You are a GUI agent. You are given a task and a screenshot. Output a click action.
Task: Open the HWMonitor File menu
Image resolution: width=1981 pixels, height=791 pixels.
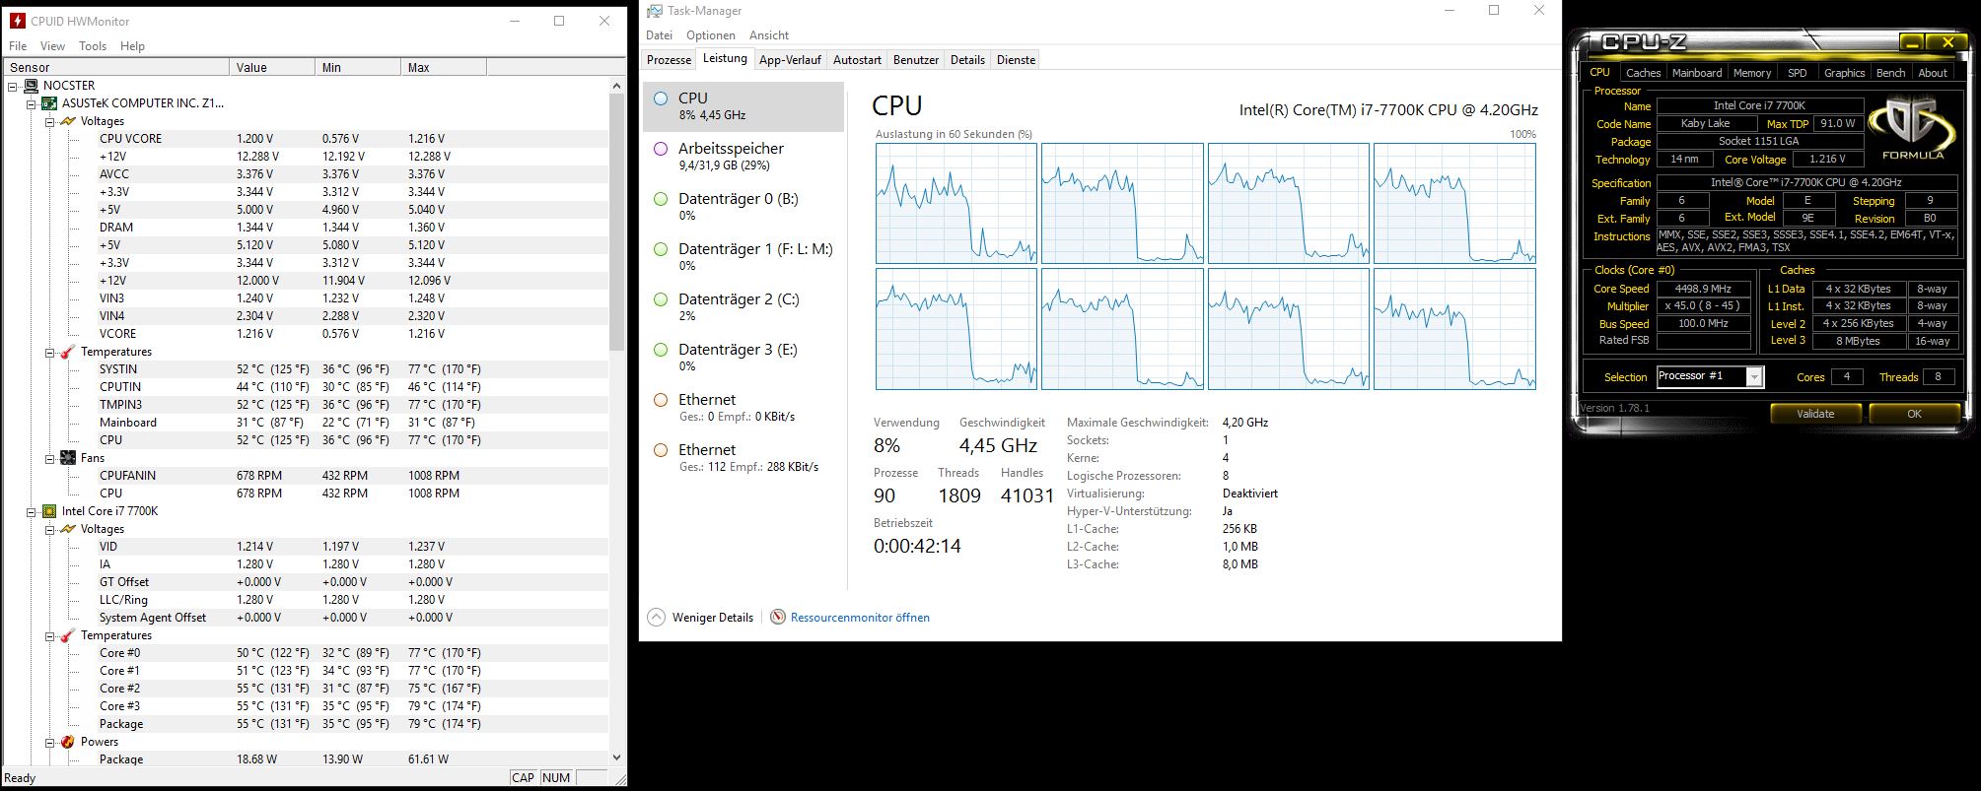pos(18,46)
